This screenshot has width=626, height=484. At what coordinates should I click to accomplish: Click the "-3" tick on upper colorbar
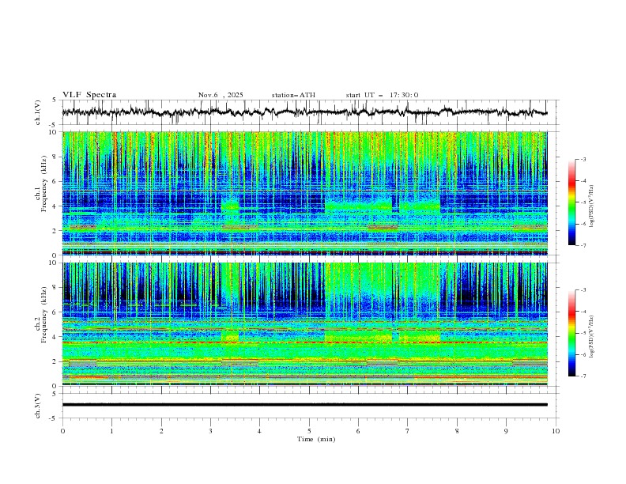coord(583,159)
